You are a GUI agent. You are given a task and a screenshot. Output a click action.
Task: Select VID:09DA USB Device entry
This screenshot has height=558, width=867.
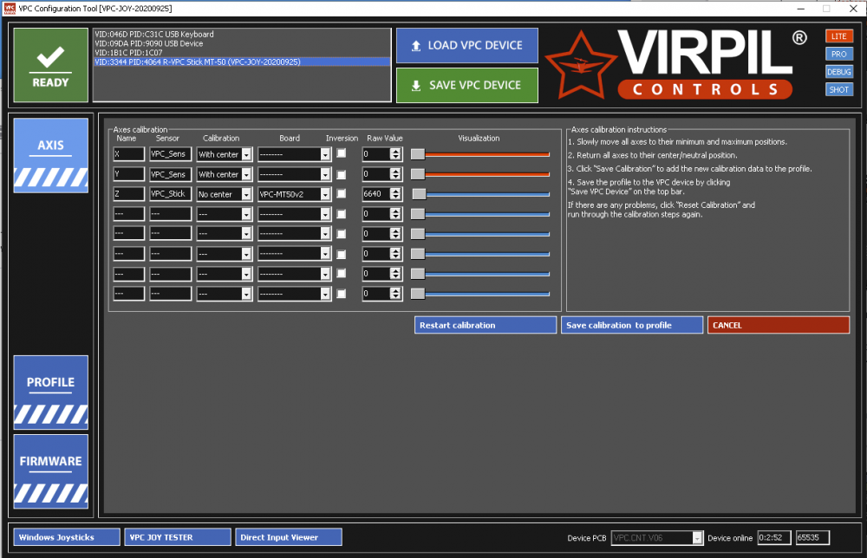pyautogui.click(x=242, y=43)
